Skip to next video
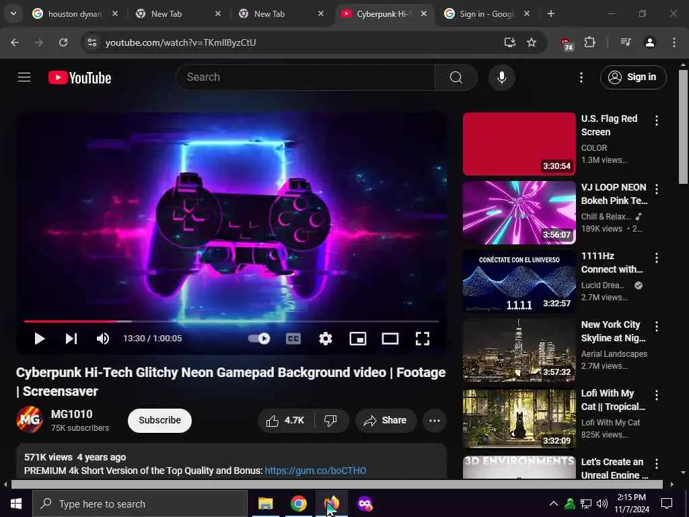 pyautogui.click(x=71, y=339)
